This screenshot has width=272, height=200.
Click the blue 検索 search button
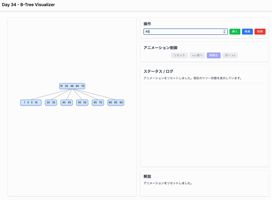coord(247,31)
